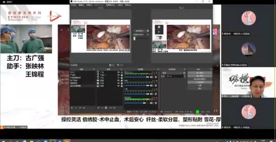Click the Stop Streaming button in controls
The height and width of the screenshot is (142, 276).
pyautogui.click(x=200, y=73)
